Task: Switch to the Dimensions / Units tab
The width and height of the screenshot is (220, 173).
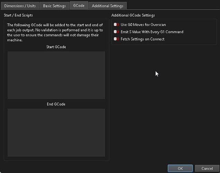Action: [x=20, y=6]
